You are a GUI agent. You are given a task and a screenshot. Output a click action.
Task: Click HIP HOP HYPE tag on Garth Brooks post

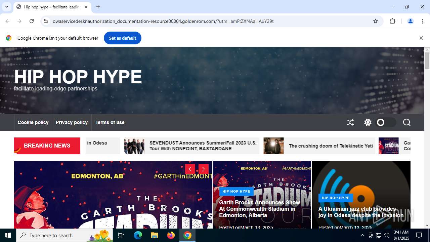236,191
